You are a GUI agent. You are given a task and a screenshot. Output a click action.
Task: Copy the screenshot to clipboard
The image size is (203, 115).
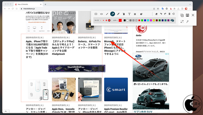coord(182,15)
